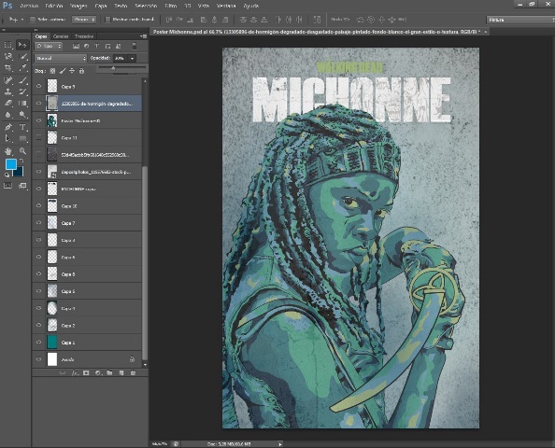Switch to the Canales tab
This screenshot has width=555, height=448.
[61, 36]
